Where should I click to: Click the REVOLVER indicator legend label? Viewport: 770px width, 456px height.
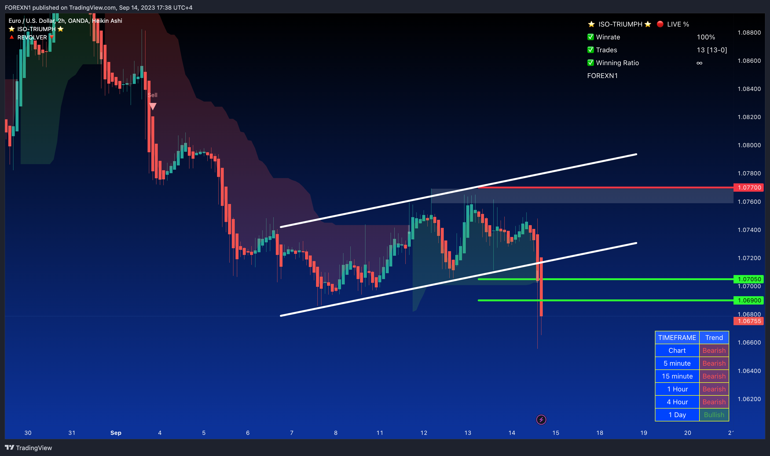pos(32,37)
